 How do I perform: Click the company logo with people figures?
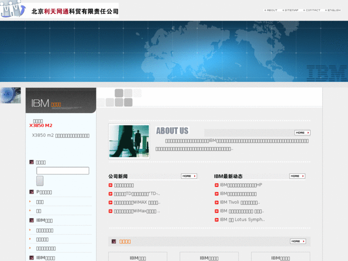pos(13,9)
